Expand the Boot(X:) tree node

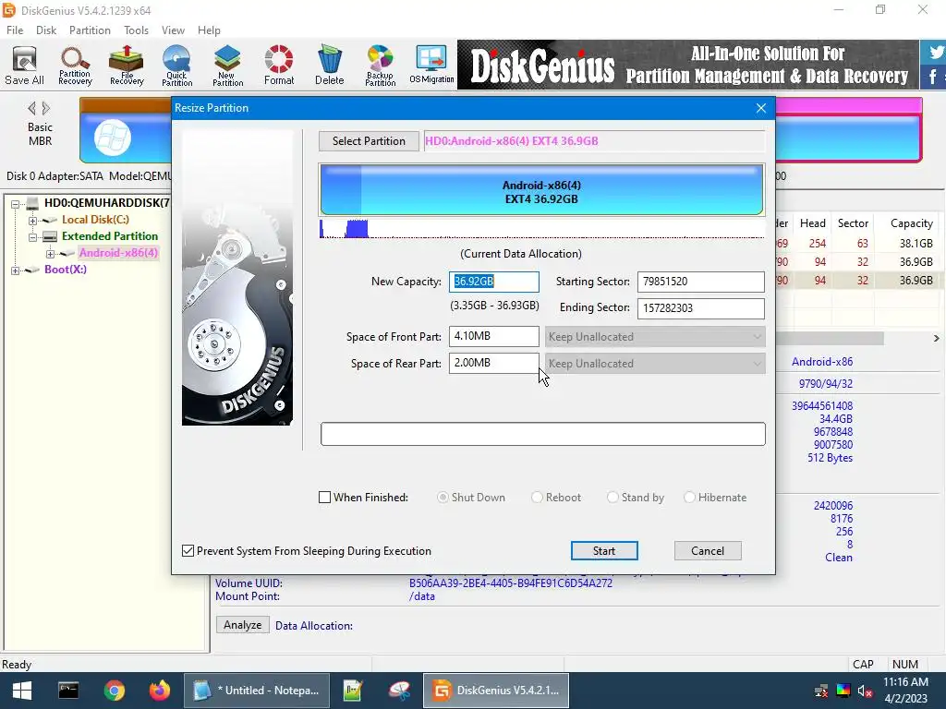16,270
